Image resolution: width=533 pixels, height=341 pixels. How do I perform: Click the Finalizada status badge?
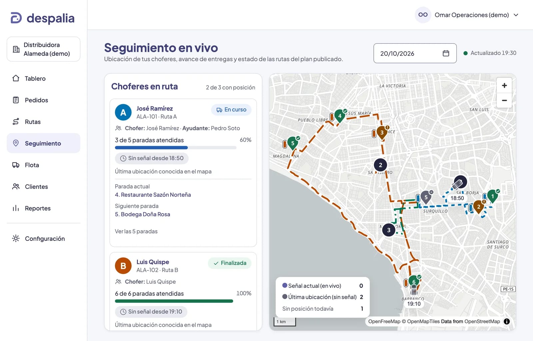pyautogui.click(x=230, y=263)
